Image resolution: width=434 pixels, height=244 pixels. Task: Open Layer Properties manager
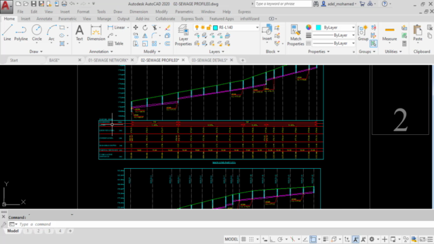tap(183, 35)
